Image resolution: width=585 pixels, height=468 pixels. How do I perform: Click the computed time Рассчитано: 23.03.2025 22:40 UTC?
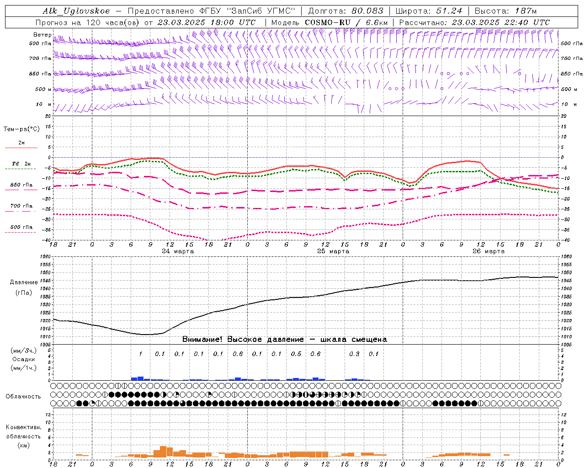[474, 22]
